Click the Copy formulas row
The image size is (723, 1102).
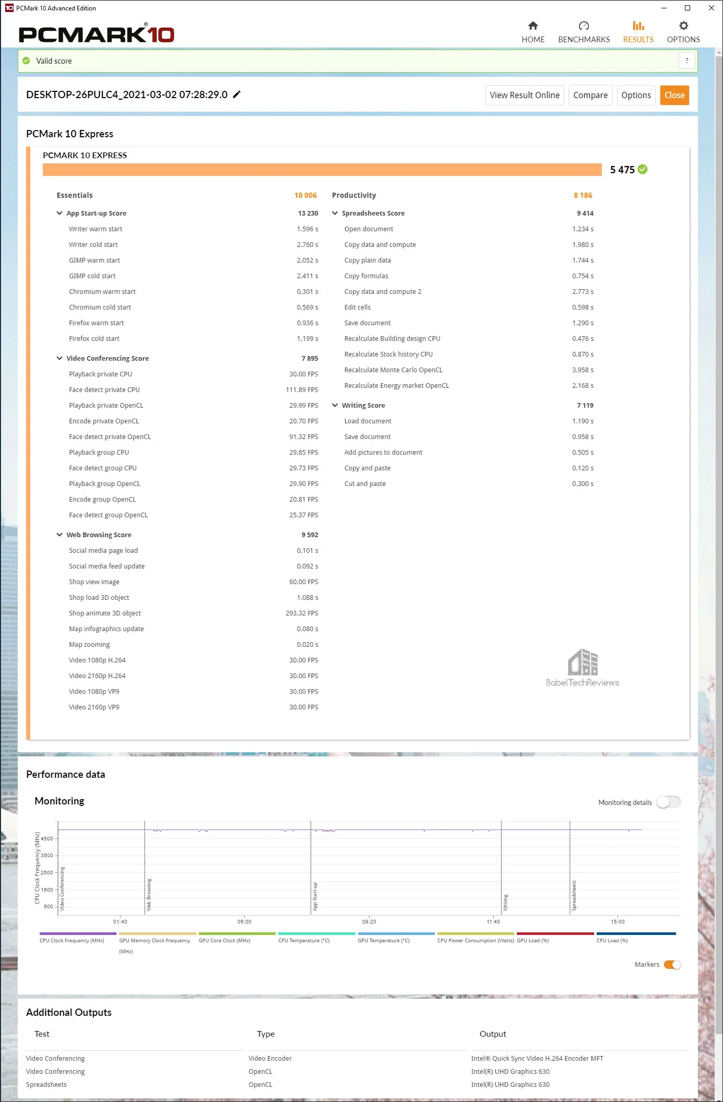click(x=469, y=276)
